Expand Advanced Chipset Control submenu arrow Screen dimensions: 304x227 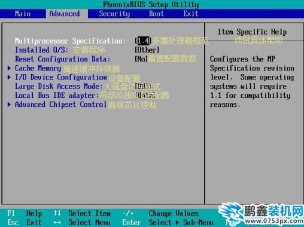[9, 105]
